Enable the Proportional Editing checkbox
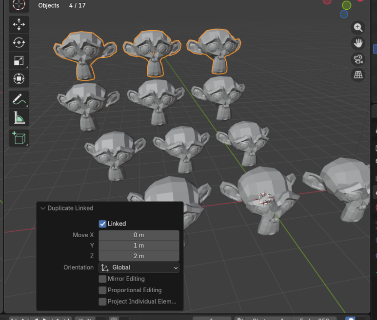 (102, 290)
